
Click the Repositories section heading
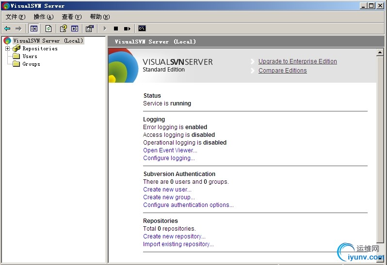click(x=161, y=221)
